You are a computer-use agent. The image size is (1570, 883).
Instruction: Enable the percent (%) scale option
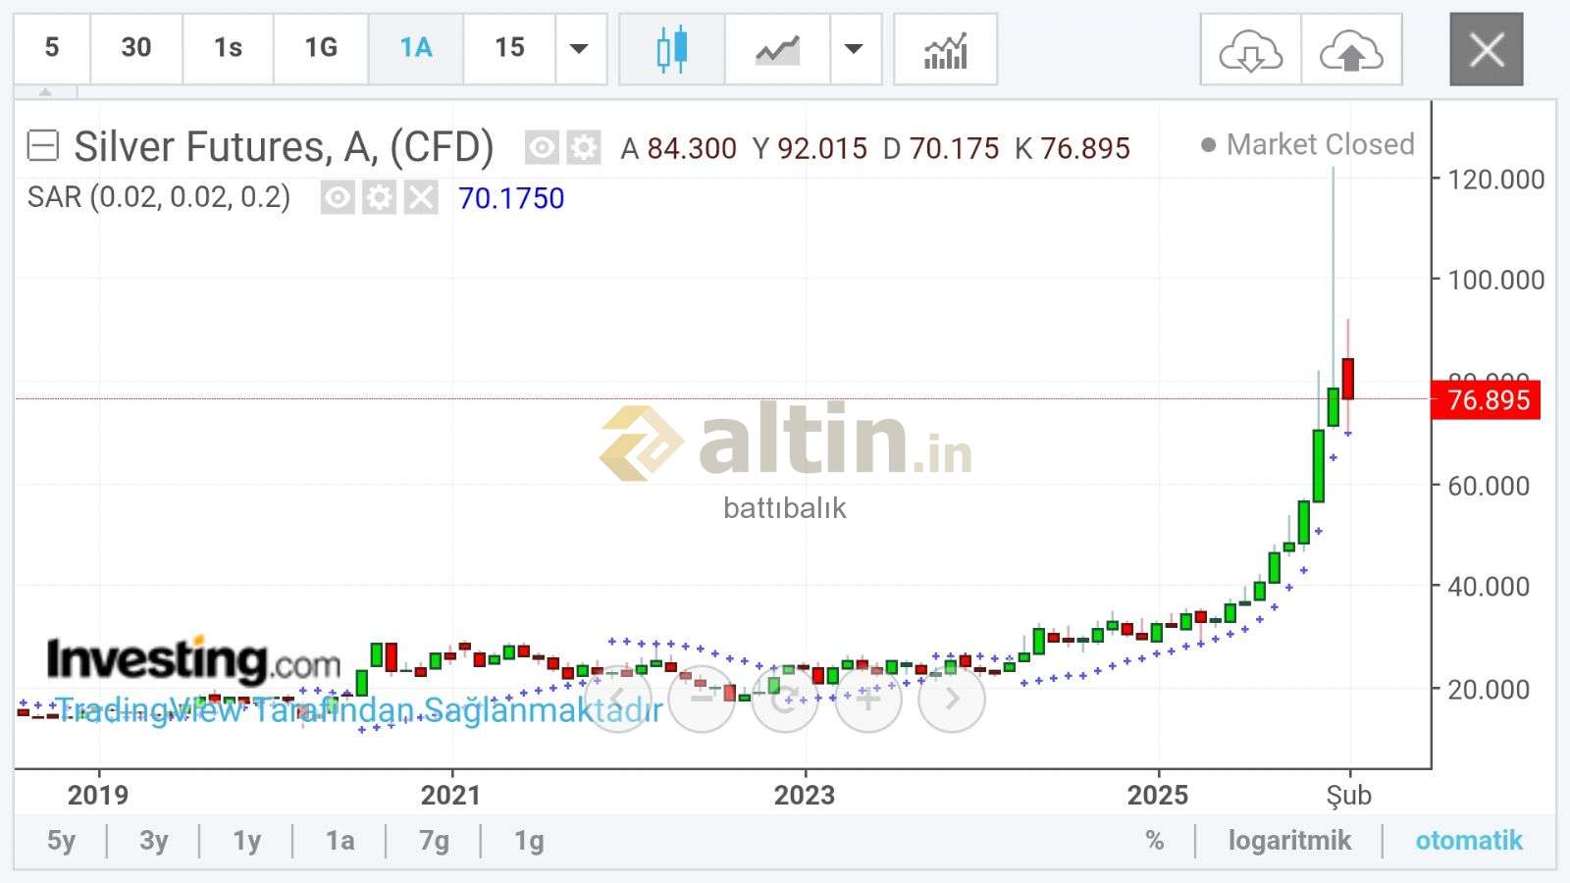tap(1154, 841)
